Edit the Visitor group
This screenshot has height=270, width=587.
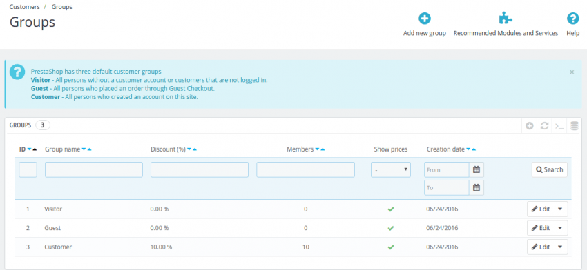541,209
